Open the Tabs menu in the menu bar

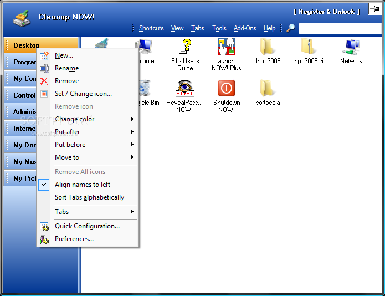198,28
